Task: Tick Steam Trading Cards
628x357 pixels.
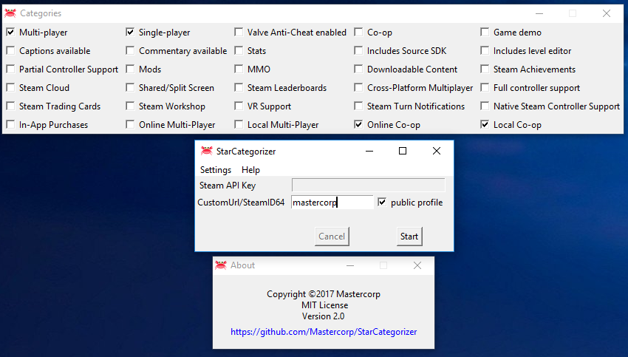Action: coord(11,106)
